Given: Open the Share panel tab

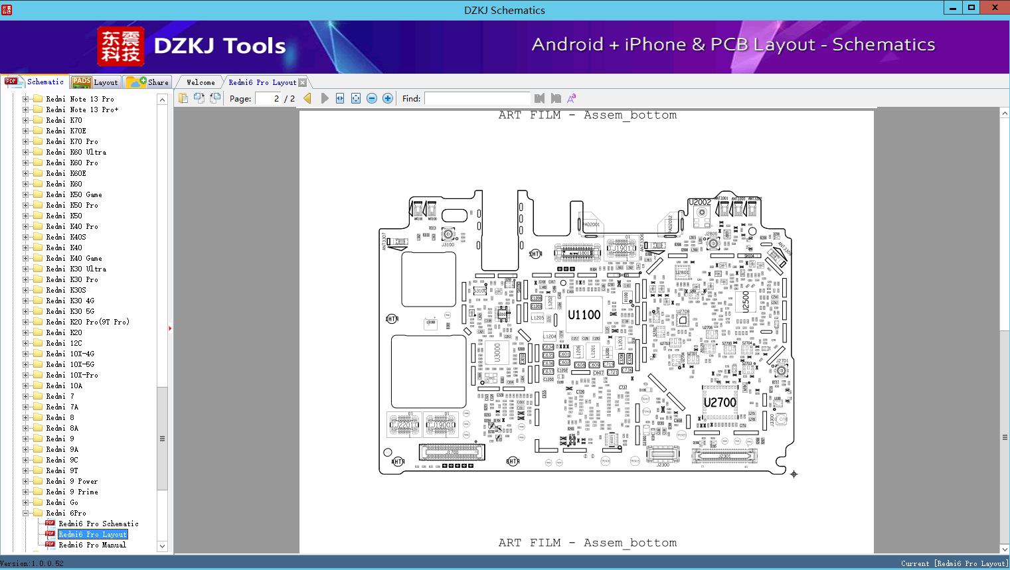Looking at the screenshot, I should tap(147, 82).
